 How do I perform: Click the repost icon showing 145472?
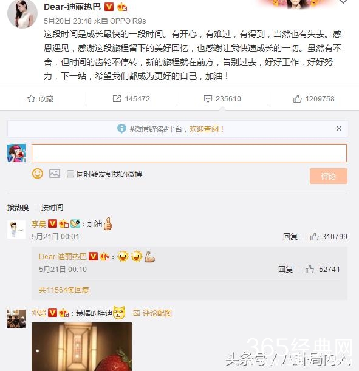(117, 98)
